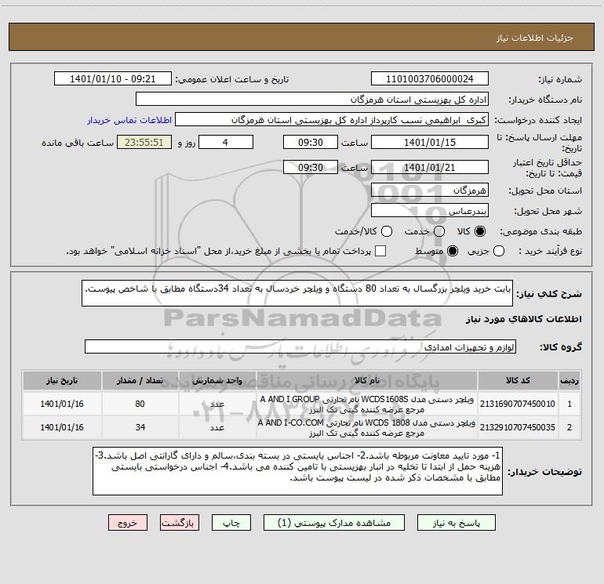Screen dimensions: 604x584
Task: Select the کالا radio button
Action: pyautogui.click(x=480, y=231)
